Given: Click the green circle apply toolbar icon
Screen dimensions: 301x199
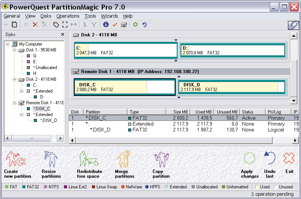Looking at the screenshot, I should click(x=135, y=25).
